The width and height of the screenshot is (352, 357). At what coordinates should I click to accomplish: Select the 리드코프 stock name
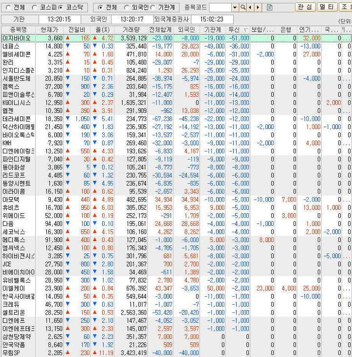coord(14,175)
